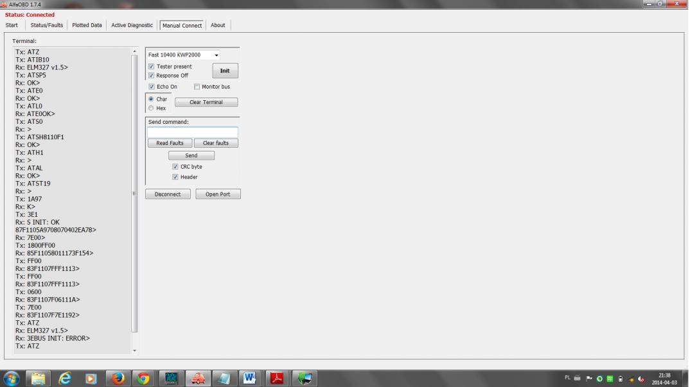
Task: Click terminal line '87F1105A9708070402EA78>'
Action: (55, 230)
